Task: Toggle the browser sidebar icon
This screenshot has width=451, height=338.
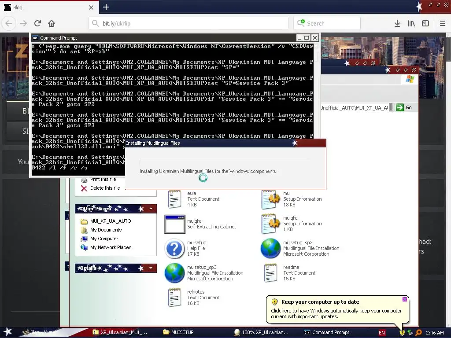Action: pyautogui.click(x=425, y=23)
